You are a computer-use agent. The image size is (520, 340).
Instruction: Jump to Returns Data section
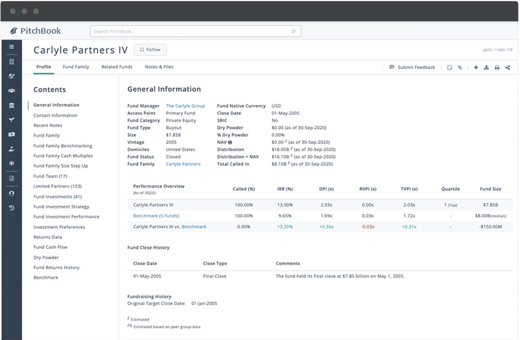tap(47, 237)
